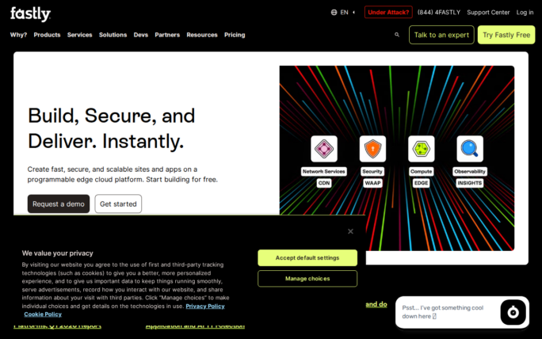
Task: Click the Security shield icon
Action: click(x=372, y=149)
